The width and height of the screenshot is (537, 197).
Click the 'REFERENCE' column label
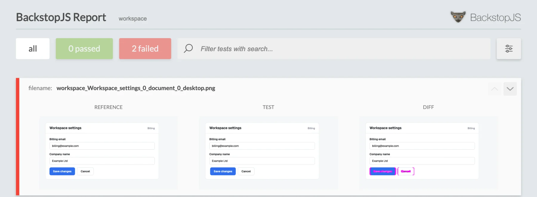pos(109,107)
